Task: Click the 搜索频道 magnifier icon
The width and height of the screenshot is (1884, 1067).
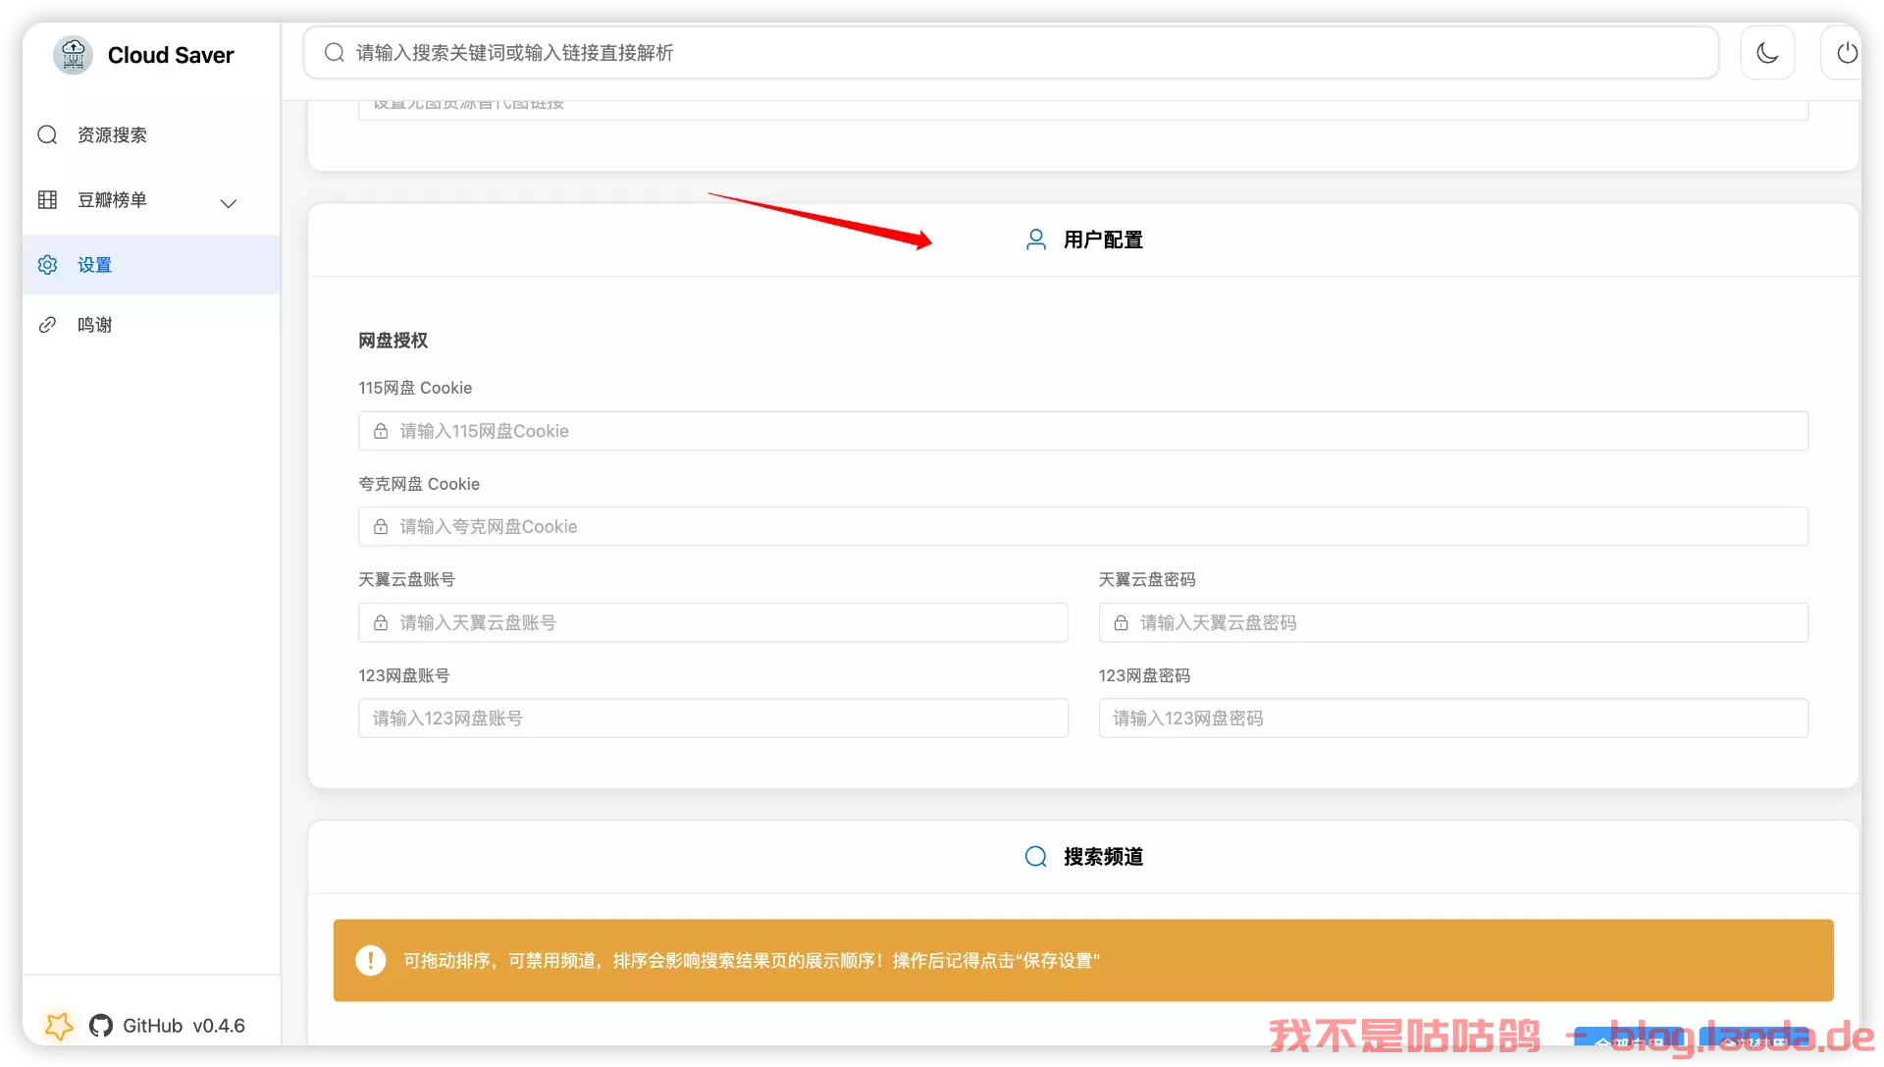Action: pyautogui.click(x=1036, y=857)
